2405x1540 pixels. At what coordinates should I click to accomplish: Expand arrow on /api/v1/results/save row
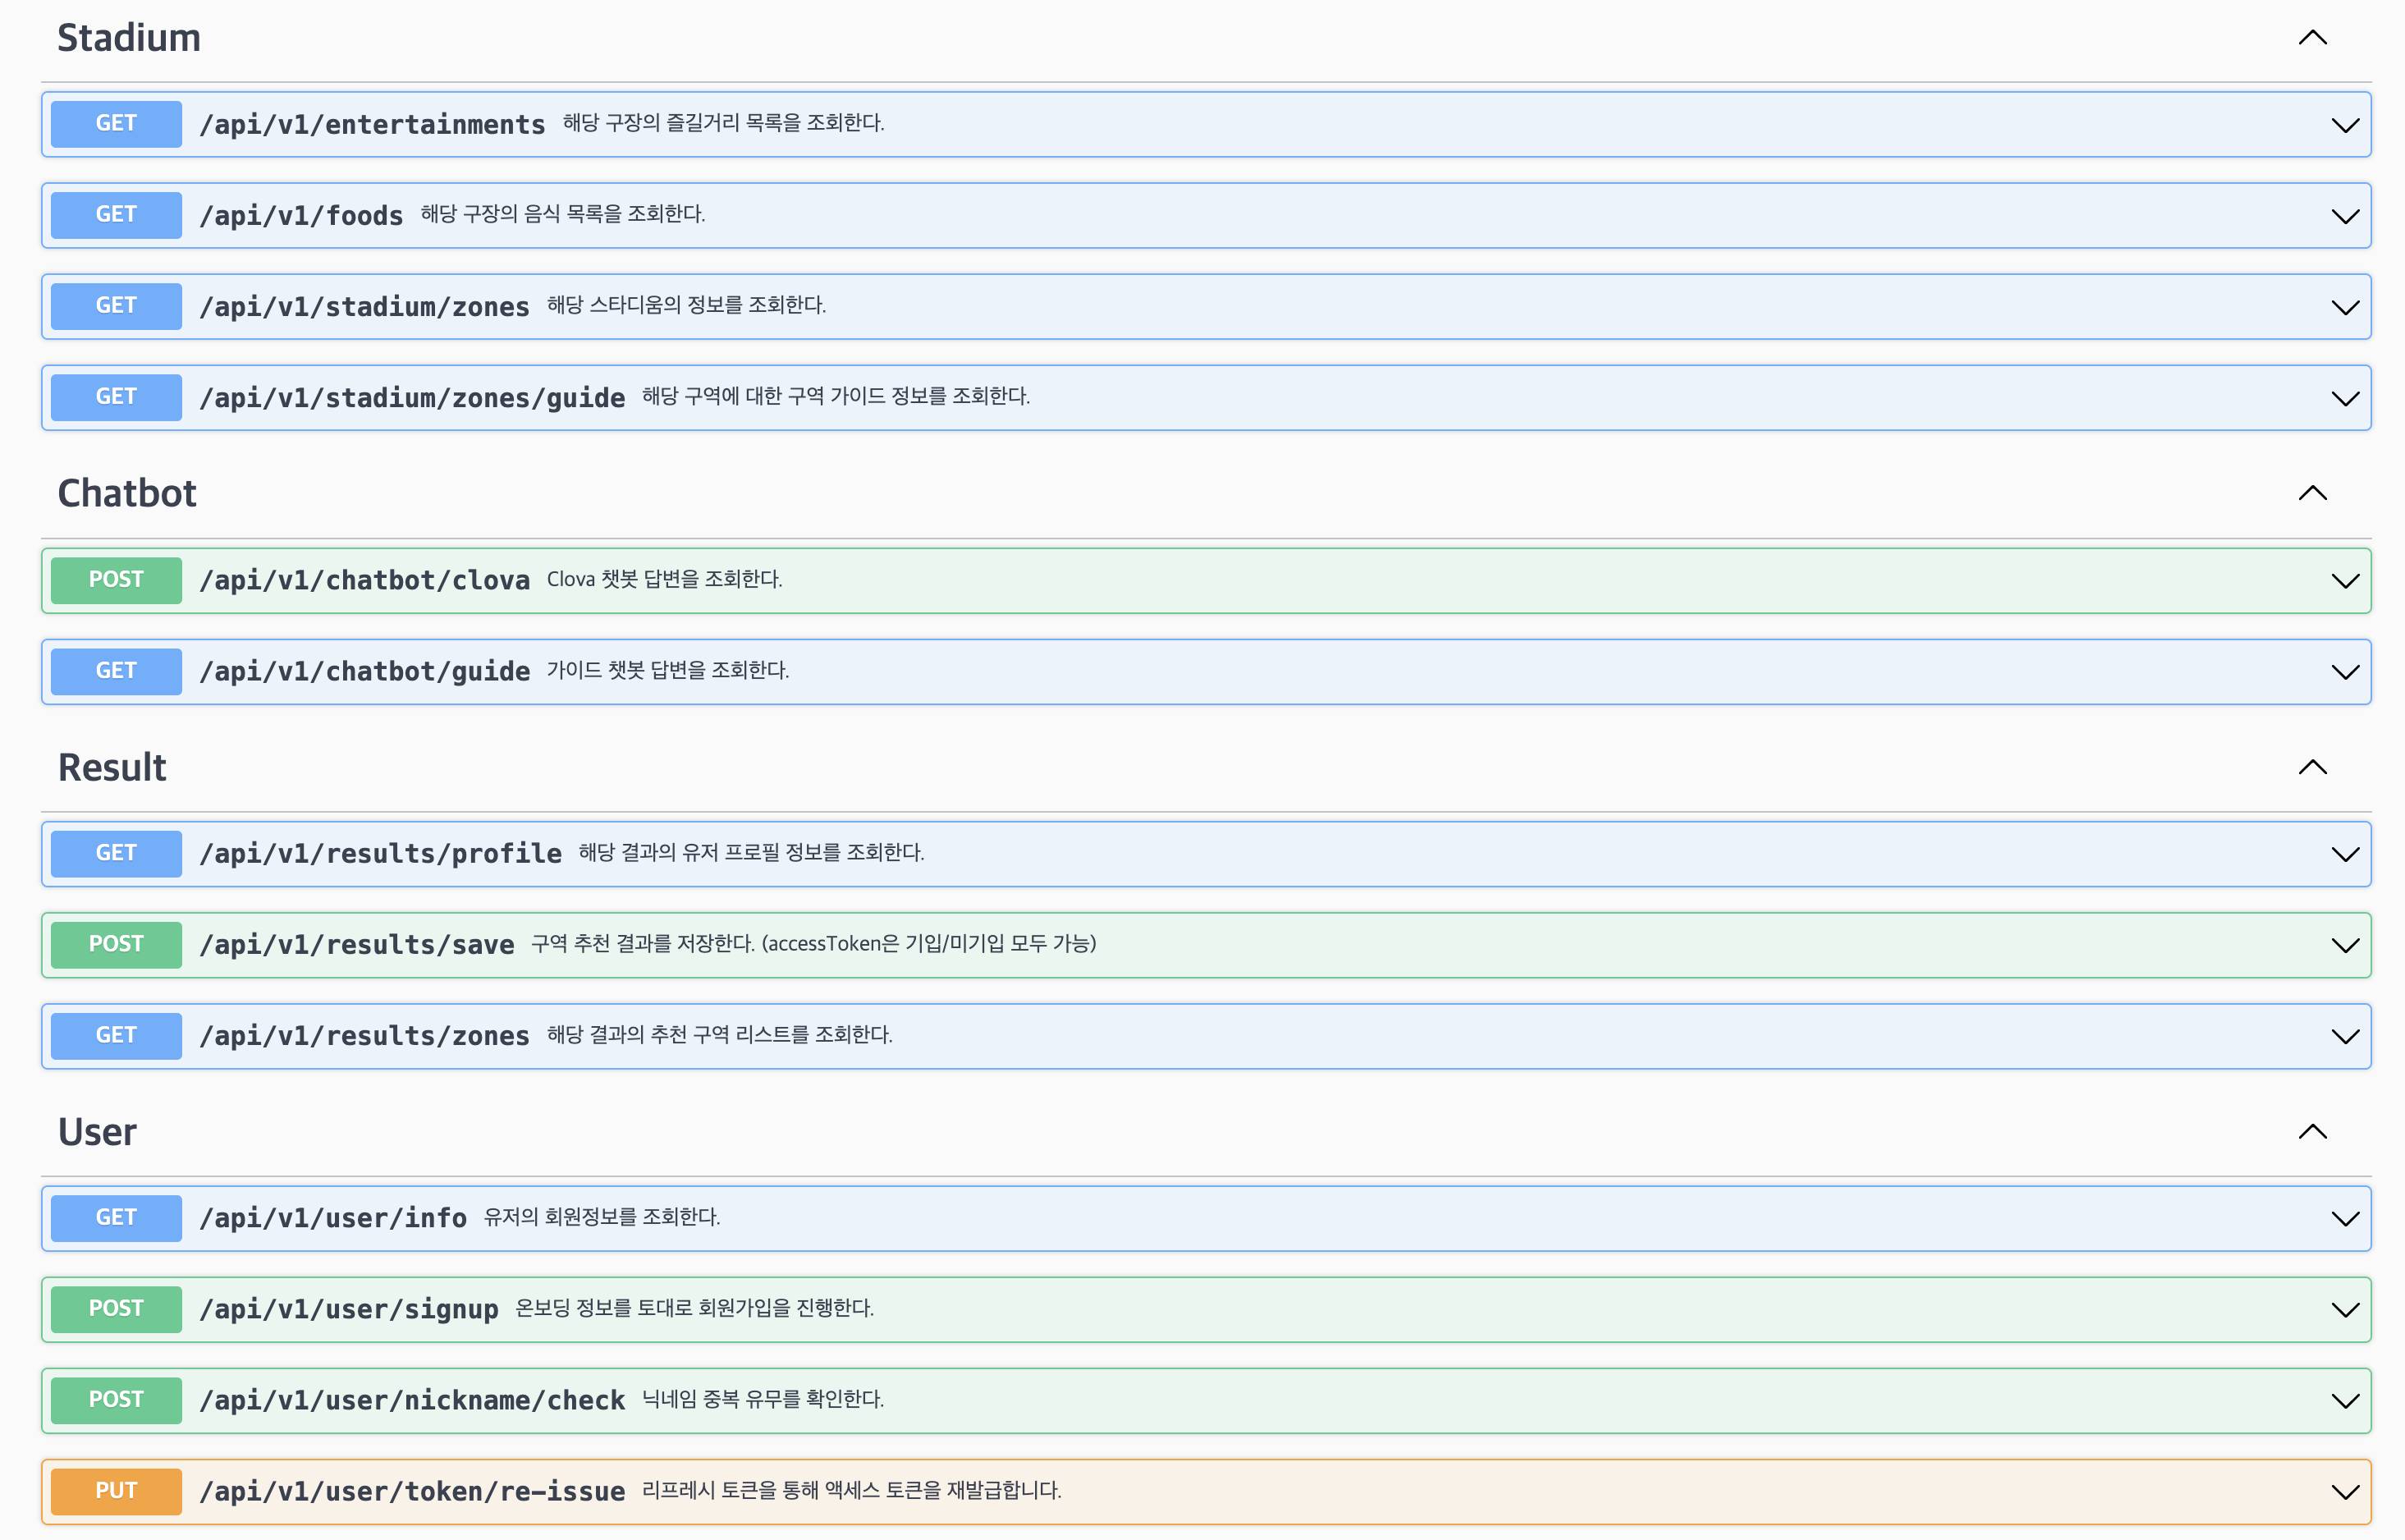pyautogui.click(x=2344, y=945)
